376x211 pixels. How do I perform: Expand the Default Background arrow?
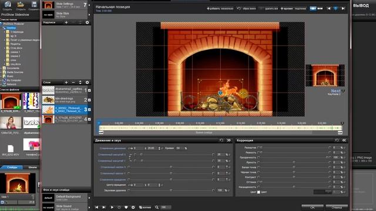(x=89, y=198)
